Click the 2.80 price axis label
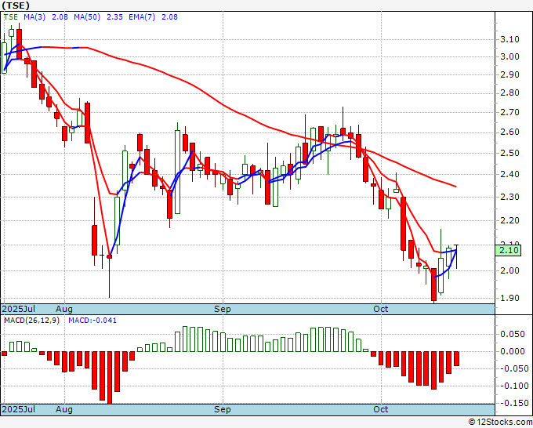 510,92
